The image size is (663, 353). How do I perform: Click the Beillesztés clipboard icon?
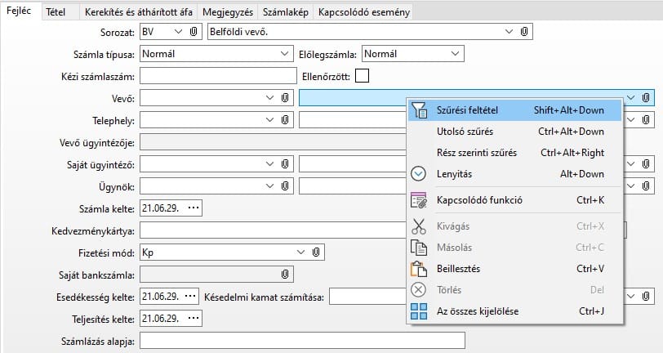[x=419, y=268]
